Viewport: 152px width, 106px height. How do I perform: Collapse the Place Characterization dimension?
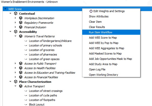pyautogui.click(x=10, y=82)
